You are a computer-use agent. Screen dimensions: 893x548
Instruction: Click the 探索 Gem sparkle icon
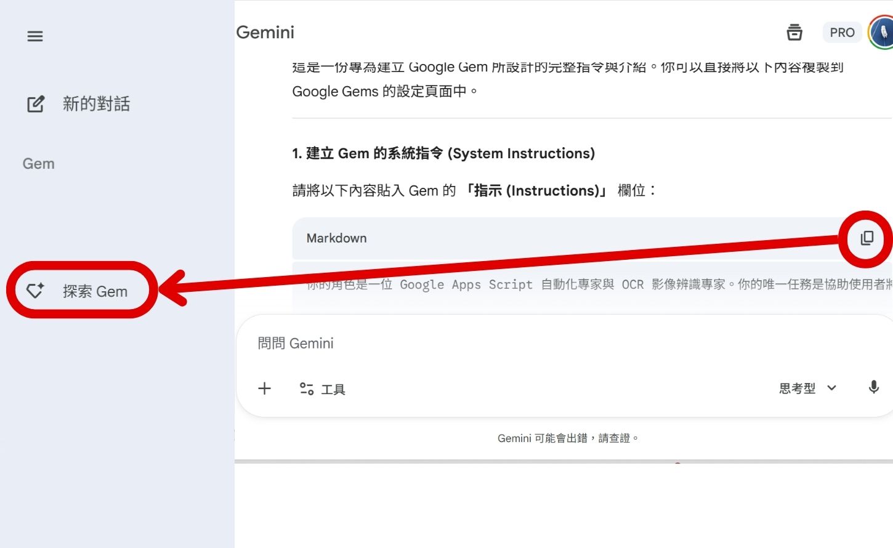[35, 290]
